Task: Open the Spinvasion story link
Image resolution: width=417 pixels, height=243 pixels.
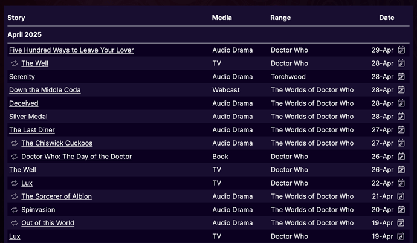Action: point(38,210)
